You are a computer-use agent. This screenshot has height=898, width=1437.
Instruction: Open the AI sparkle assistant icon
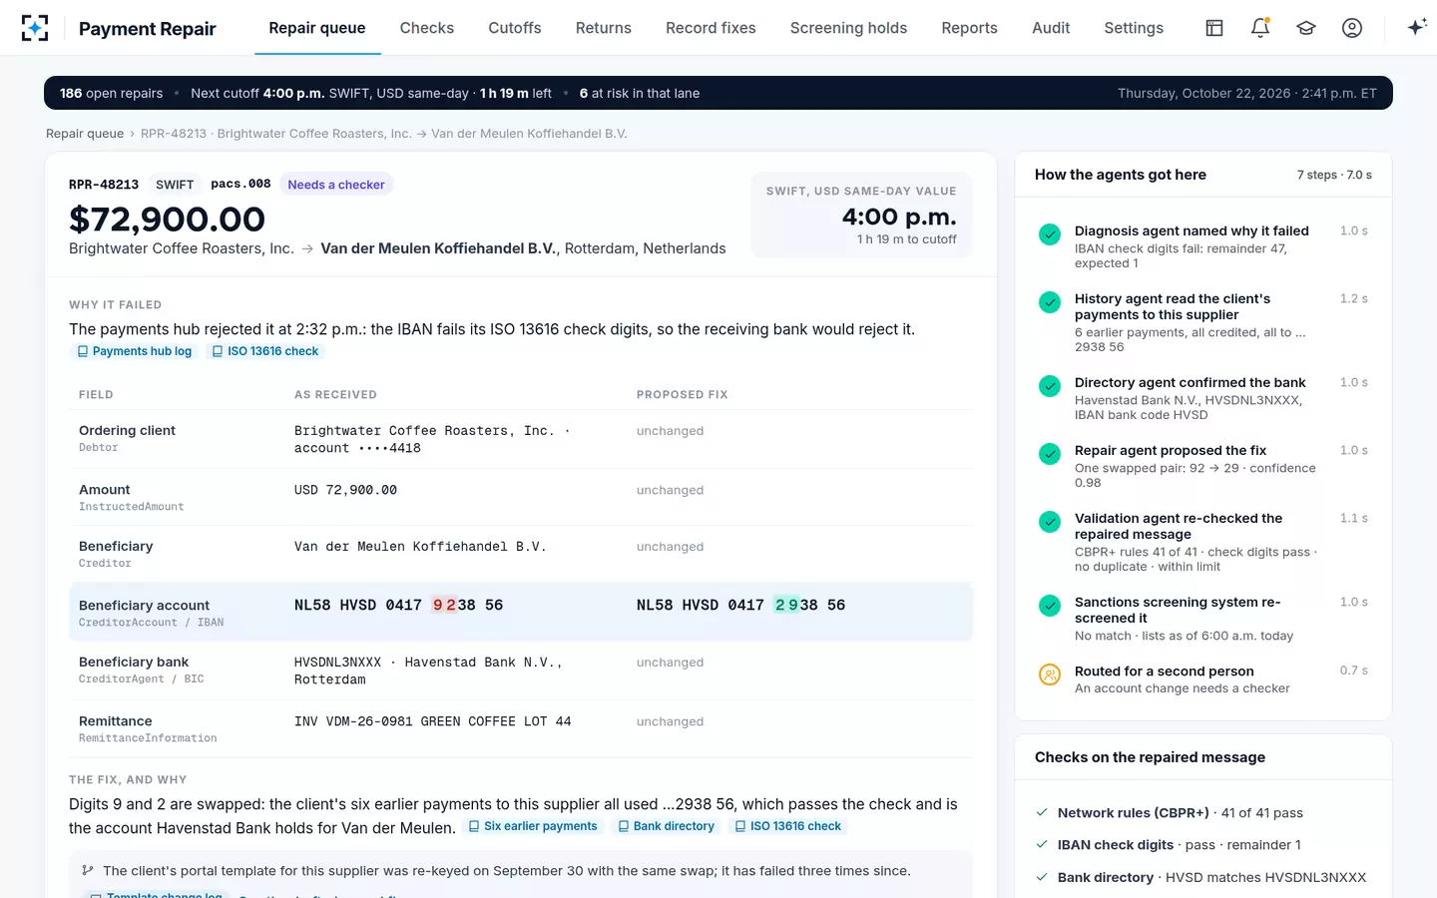click(1416, 28)
